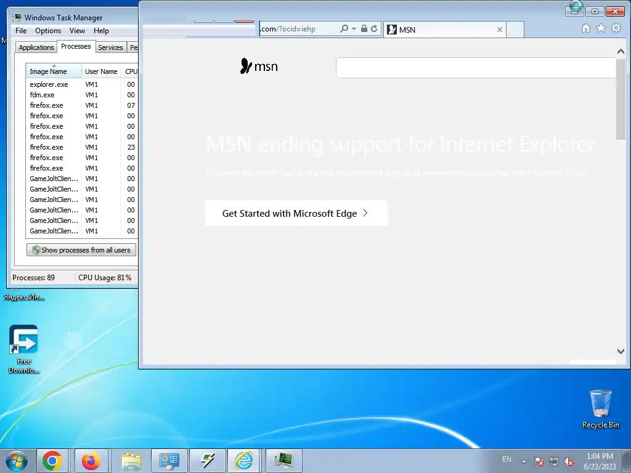Open the taskbar clock showing 1:04 PM
This screenshot has height=473, width=631.
[600, 461]
